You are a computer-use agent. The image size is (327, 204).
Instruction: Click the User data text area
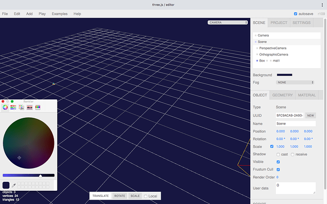[296, 188]
